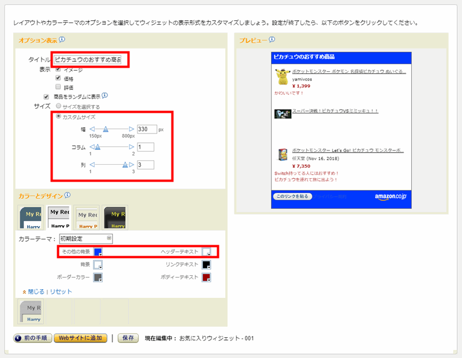The image size is (462, 358).
Task: Open the カラーテーマ dropdown set to 初期設定
Action: click(x=86, y=238)
